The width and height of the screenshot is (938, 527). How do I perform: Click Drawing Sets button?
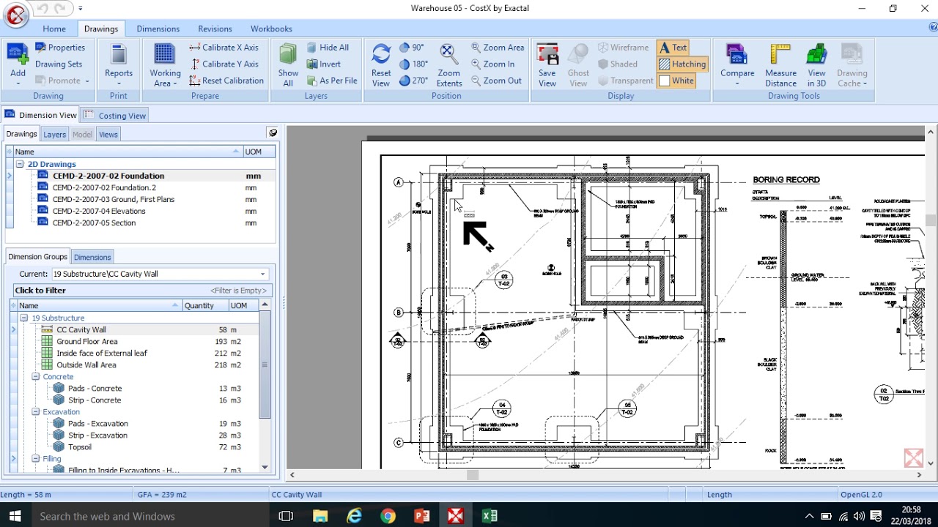pos(59,64)
